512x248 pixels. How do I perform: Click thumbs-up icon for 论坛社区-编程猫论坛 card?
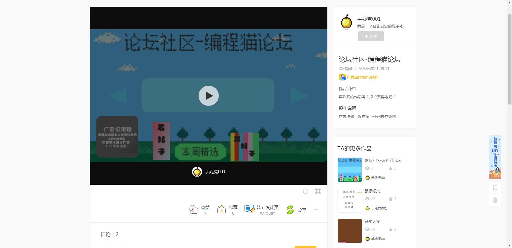coord(390,168)
